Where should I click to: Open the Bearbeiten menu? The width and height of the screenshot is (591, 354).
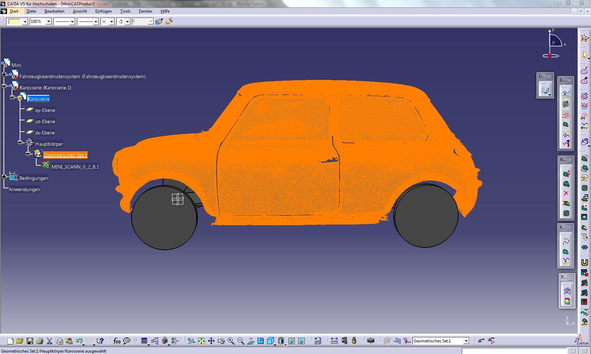[55, 11]
